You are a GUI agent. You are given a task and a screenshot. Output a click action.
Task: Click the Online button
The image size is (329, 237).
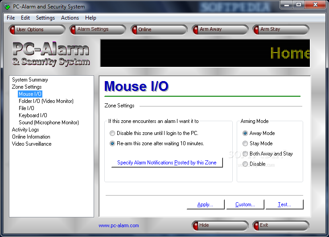159,29
